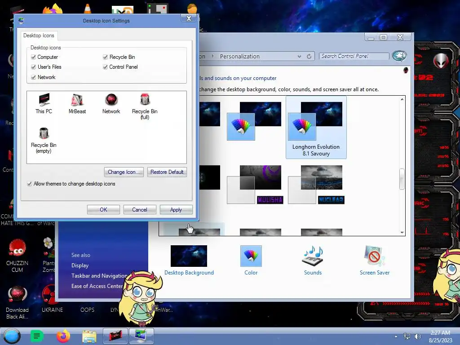Image resolution: width=460 pixels, height=345 pixels.
Task: Open the network tray icon
Action: (407, 336)
